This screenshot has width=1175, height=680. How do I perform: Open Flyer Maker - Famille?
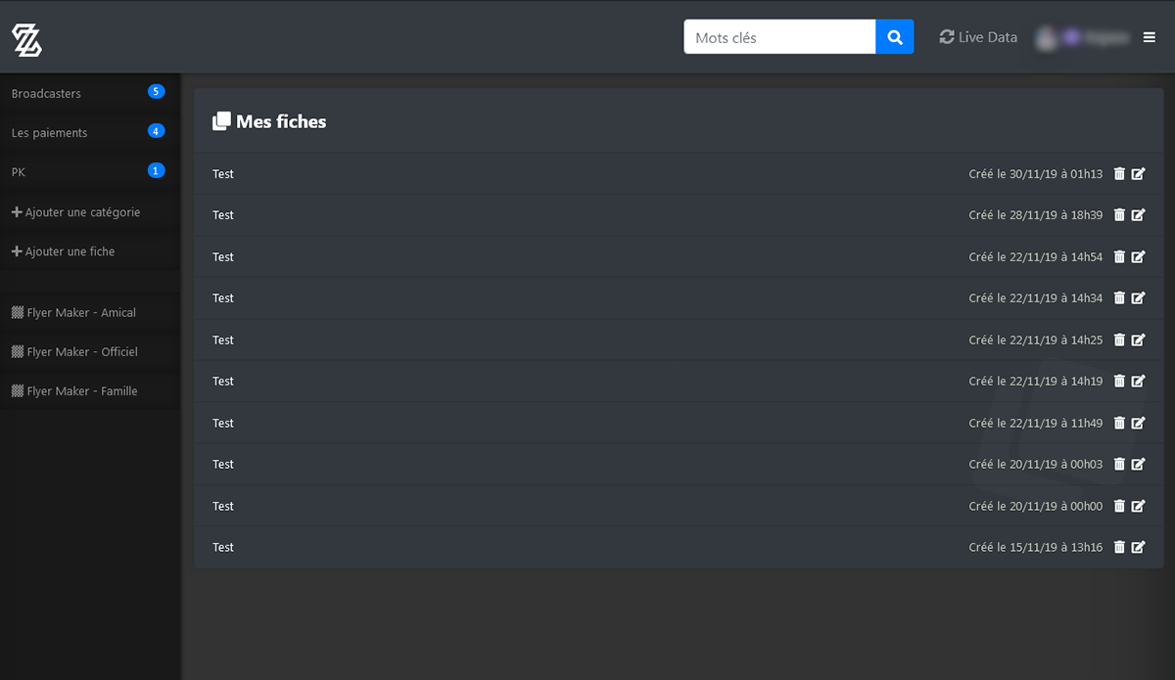(74, 391)
